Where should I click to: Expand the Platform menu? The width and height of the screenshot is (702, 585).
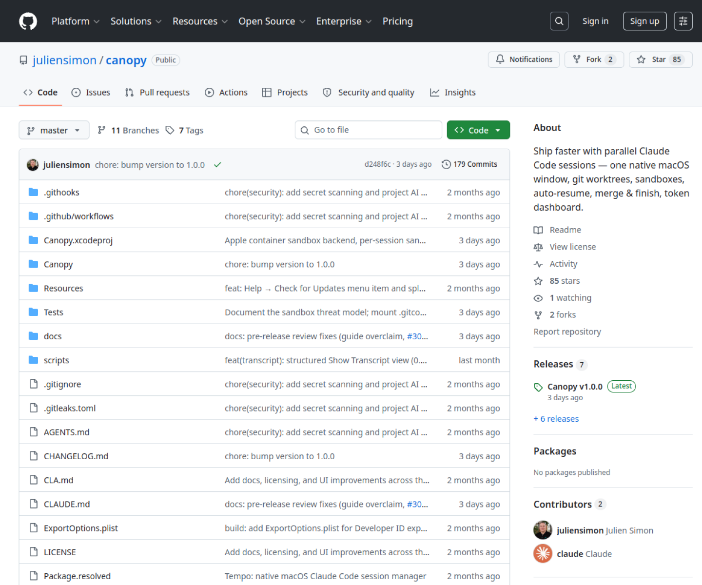pyautogui.click(x=75, y=21)
